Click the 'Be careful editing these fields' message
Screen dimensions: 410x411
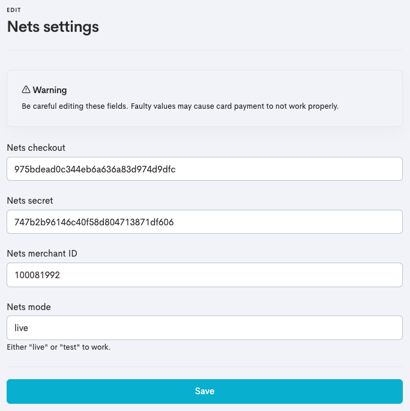click(x=180, y=106)
